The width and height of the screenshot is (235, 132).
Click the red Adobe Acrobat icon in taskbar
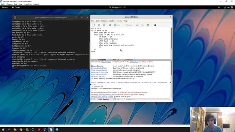click(39, 129)
